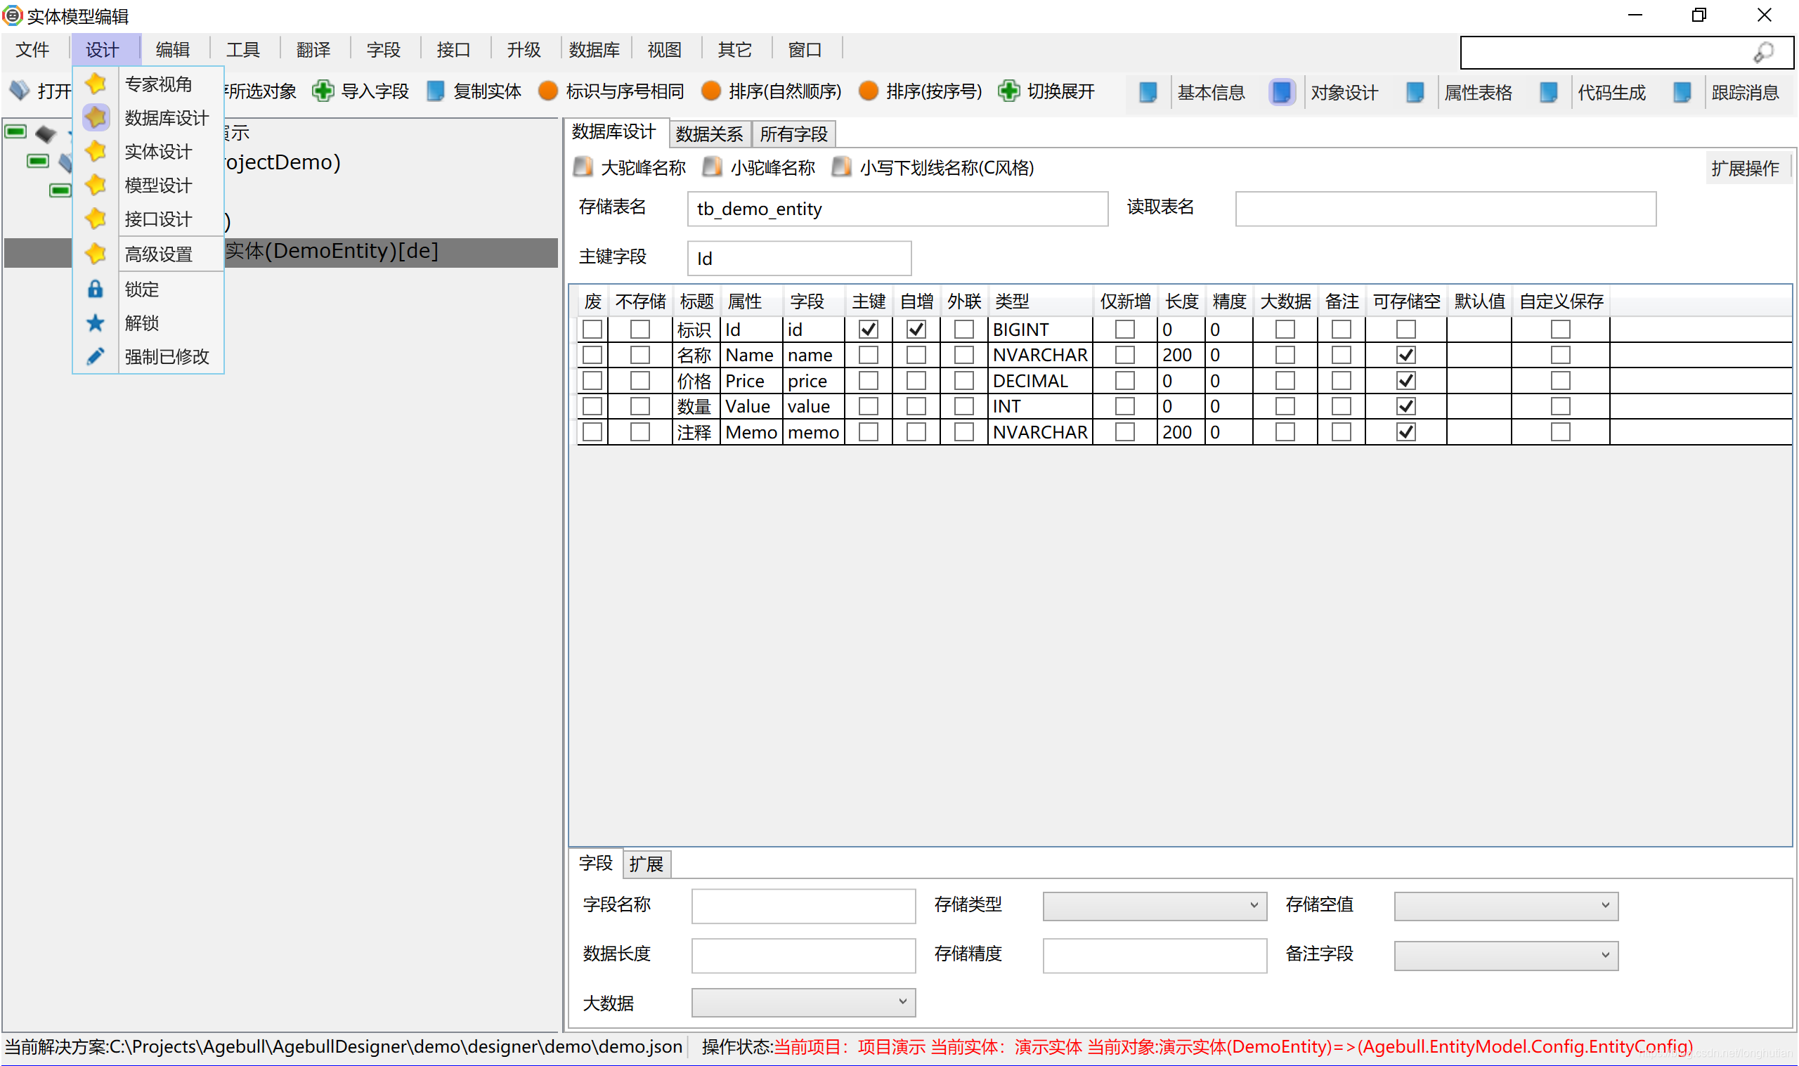1799x1066 pixels.
Task: Click the 字段名称 input field
Action: coord(804,905)
